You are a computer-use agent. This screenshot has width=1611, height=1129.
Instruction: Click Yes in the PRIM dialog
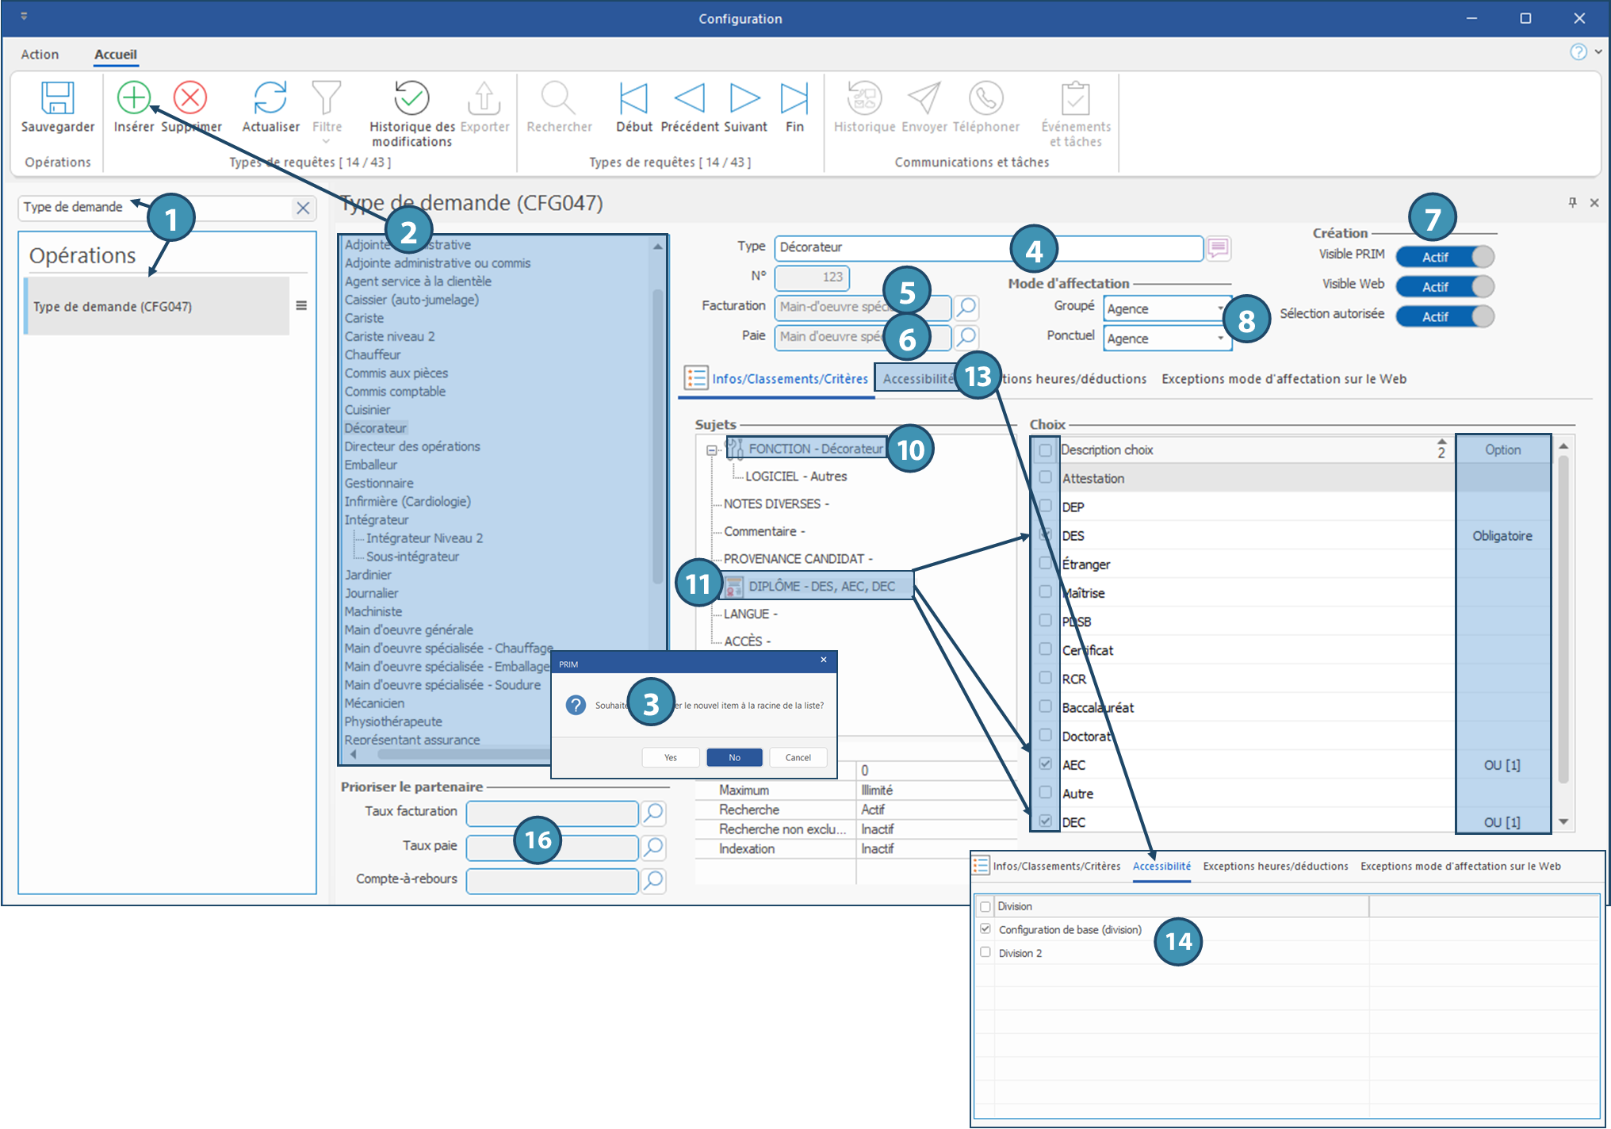pos(671,757)
